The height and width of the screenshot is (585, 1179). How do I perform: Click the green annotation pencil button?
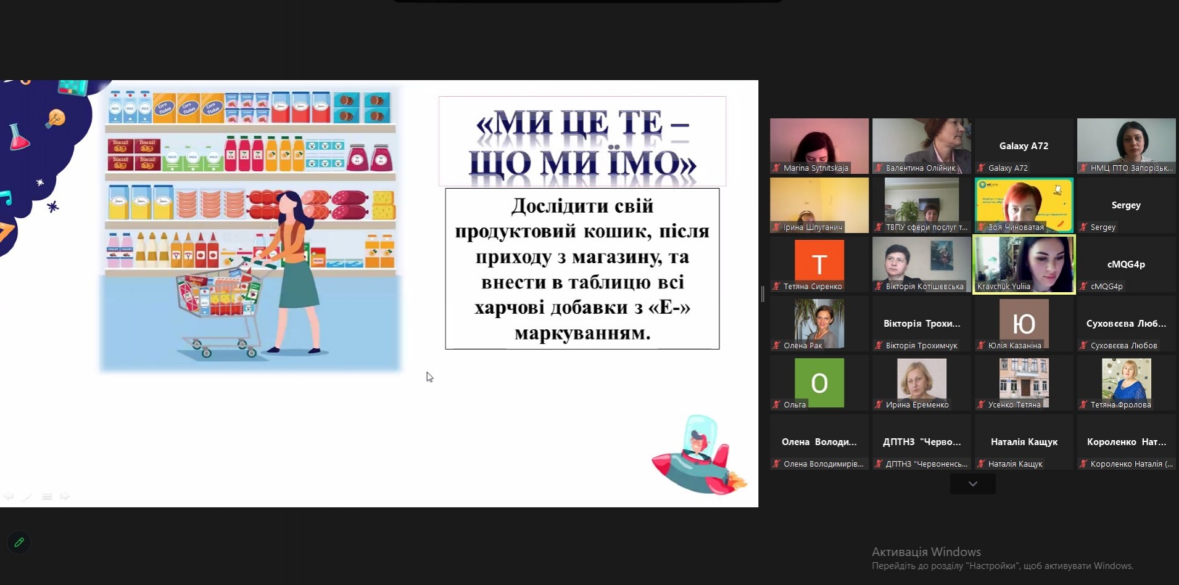19,542
